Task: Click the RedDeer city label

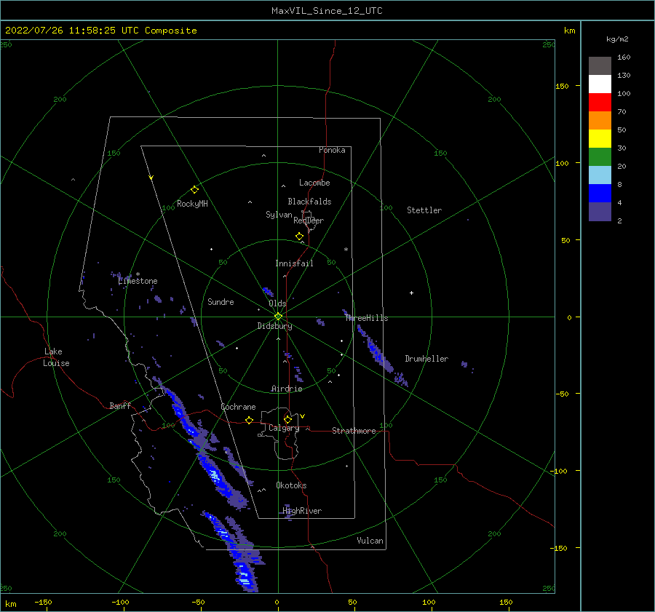Action: (309, 220)
